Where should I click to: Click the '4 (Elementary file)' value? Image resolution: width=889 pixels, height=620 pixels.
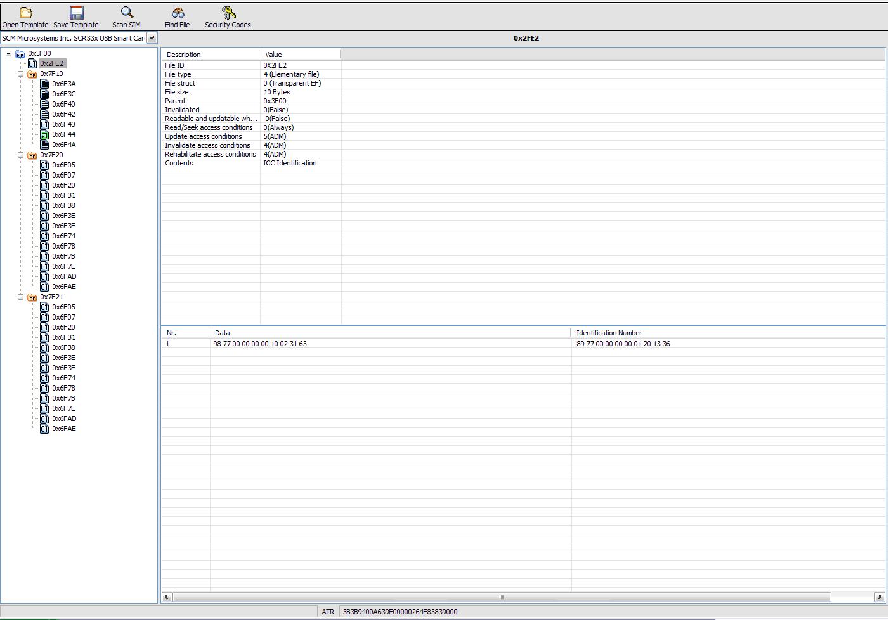pos(291,74)
